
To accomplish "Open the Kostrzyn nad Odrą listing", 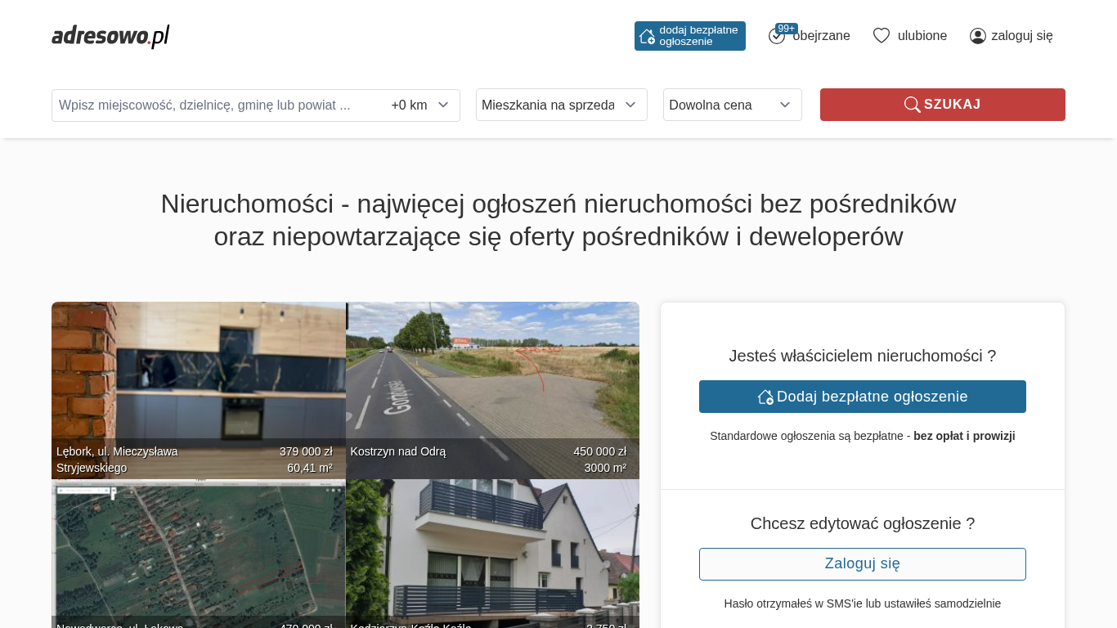I will (492, 376).
